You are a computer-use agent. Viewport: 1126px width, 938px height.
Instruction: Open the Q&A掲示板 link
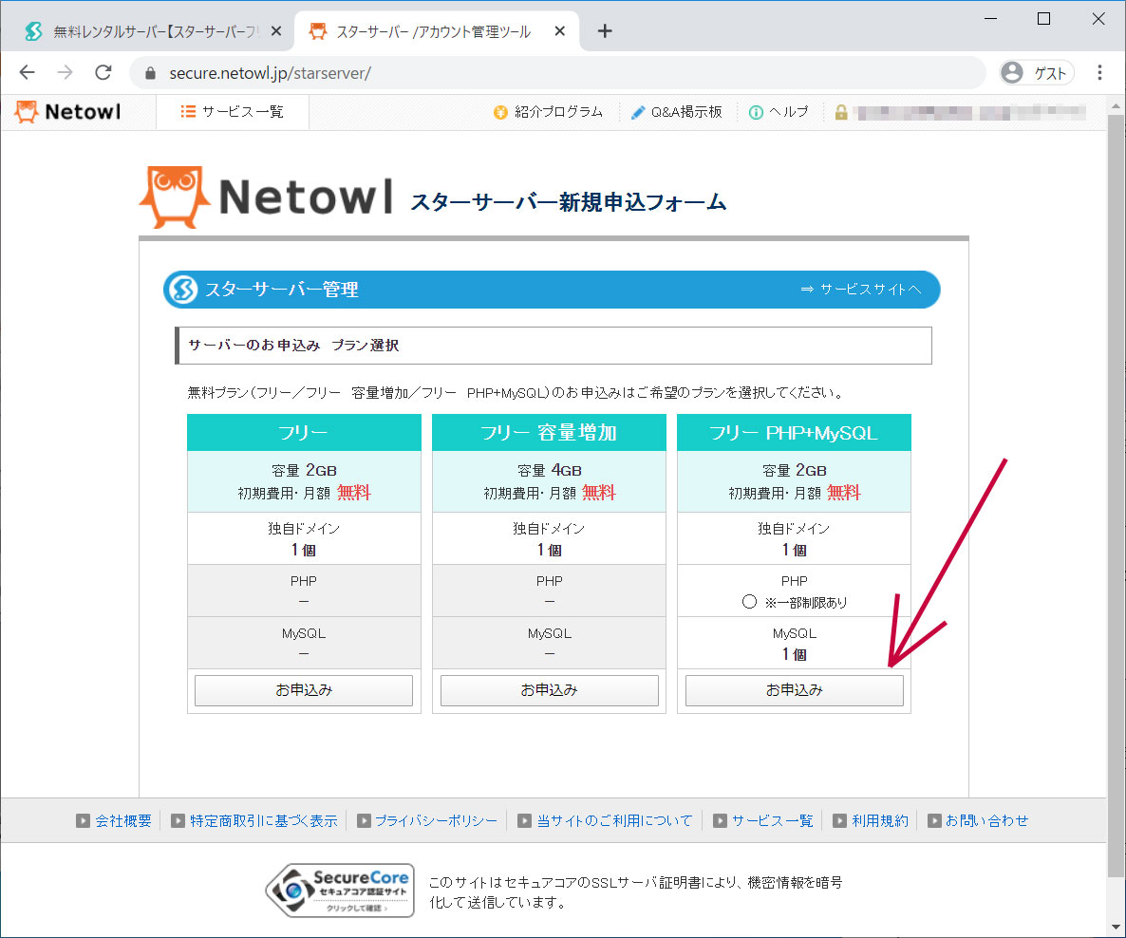[677, 112]
